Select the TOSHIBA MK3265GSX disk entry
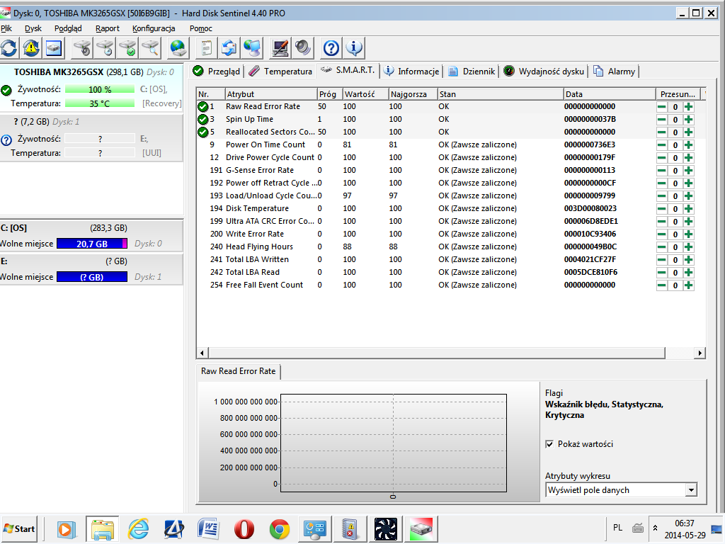The height and width of the screenshot is (544, 725). coord(91,87)
